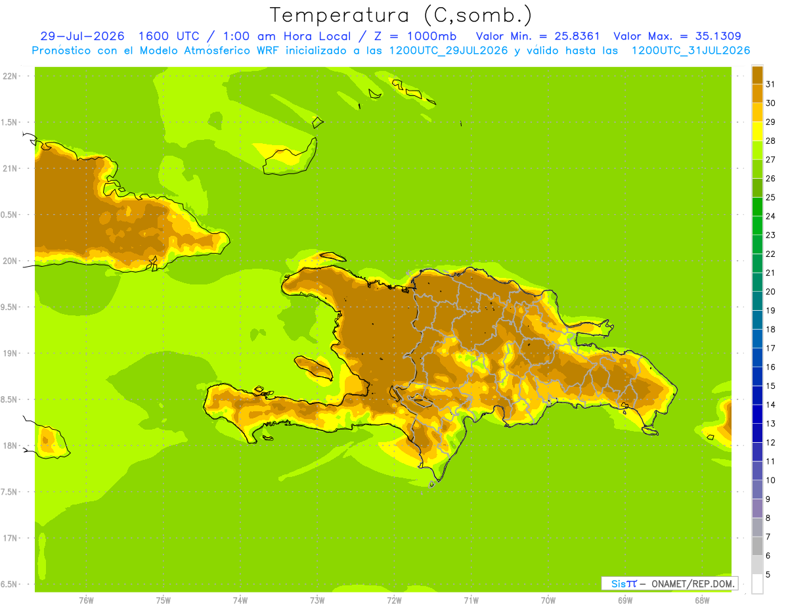Image resolution: width=788 pixels, height=609 pixels.
Task: Pick the green legend band between 26 and 27
Action: tap(757, 169)
